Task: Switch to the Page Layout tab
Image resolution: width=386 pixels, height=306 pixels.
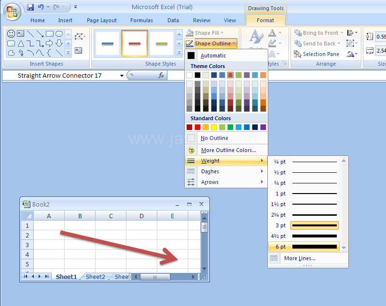Action: (102, 20)
